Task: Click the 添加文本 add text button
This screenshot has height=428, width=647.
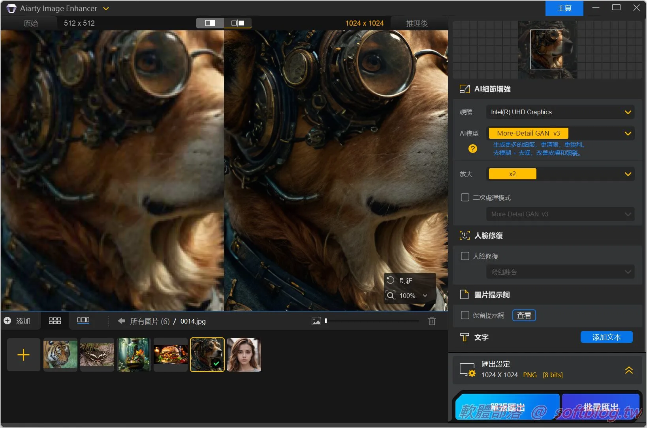Action: (606, 337)
